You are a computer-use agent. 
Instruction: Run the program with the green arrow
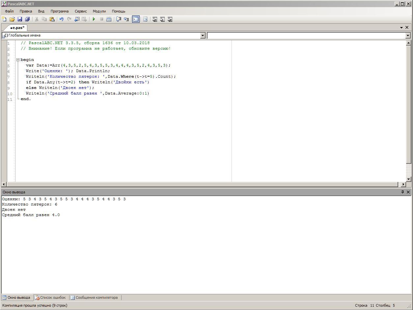94,19
